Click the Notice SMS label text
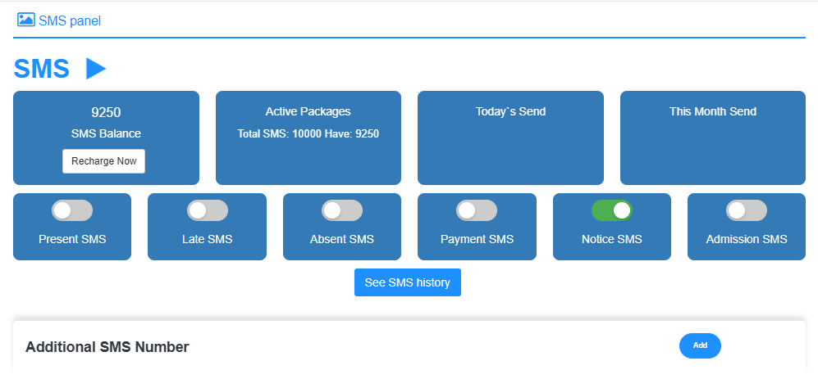Screen dimensions: 818x379 612,240
